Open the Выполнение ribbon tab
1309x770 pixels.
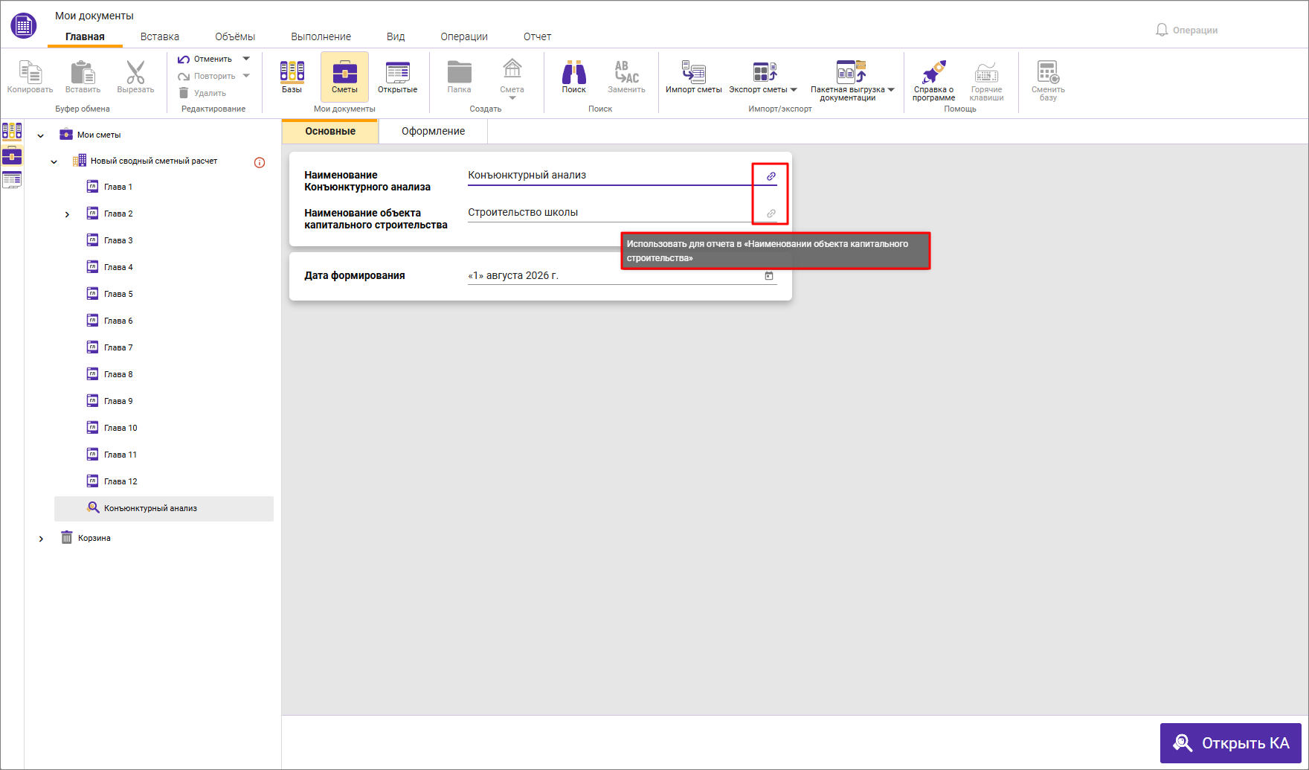coord(321,36)
